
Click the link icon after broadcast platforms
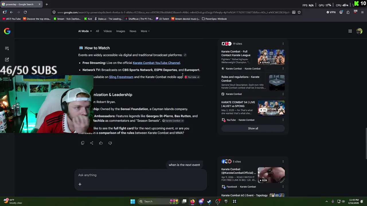[185, 55]
